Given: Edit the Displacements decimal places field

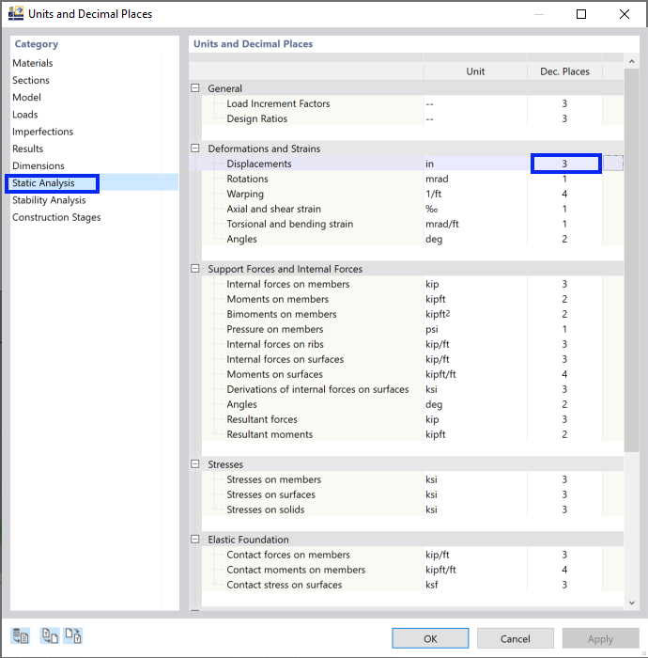Looking at the screenshot, I should [x=564, y=164].
